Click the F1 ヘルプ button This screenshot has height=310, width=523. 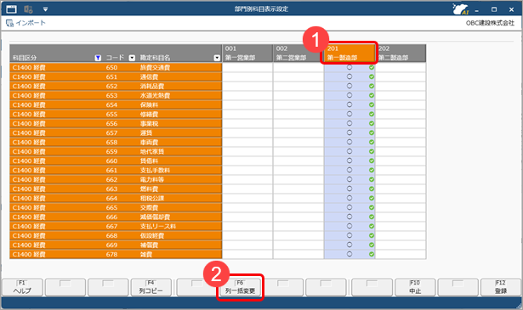pos(22,287)
